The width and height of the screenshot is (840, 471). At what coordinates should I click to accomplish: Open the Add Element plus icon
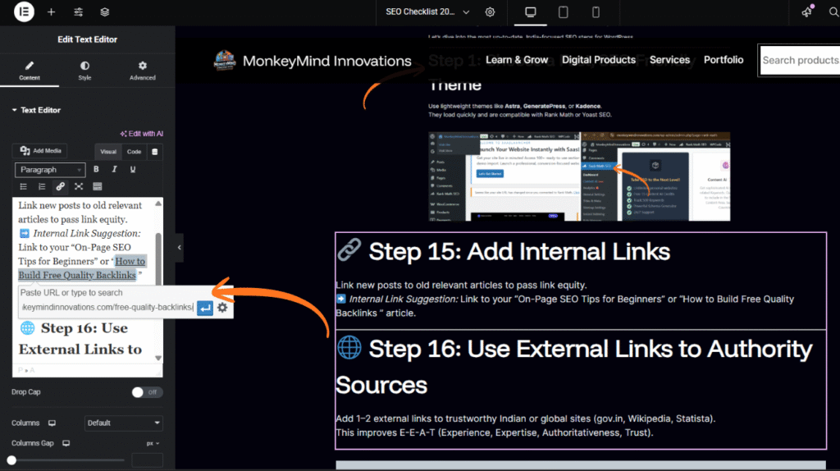click(51, 12)
